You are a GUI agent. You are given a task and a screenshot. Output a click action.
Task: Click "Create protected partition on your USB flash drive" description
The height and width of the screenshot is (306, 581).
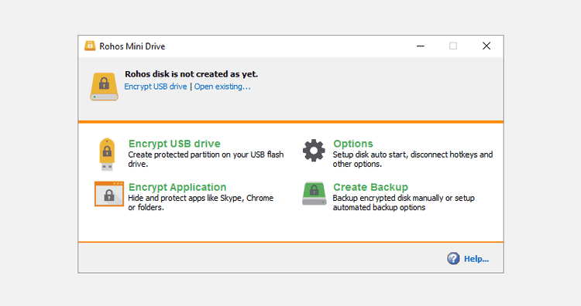coord(206,159)
